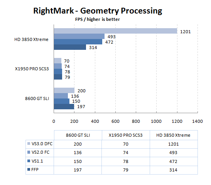Screen dimensions: 211x185
Task: Click the 150 data label beside its bar
Action: tap(76, 101)
